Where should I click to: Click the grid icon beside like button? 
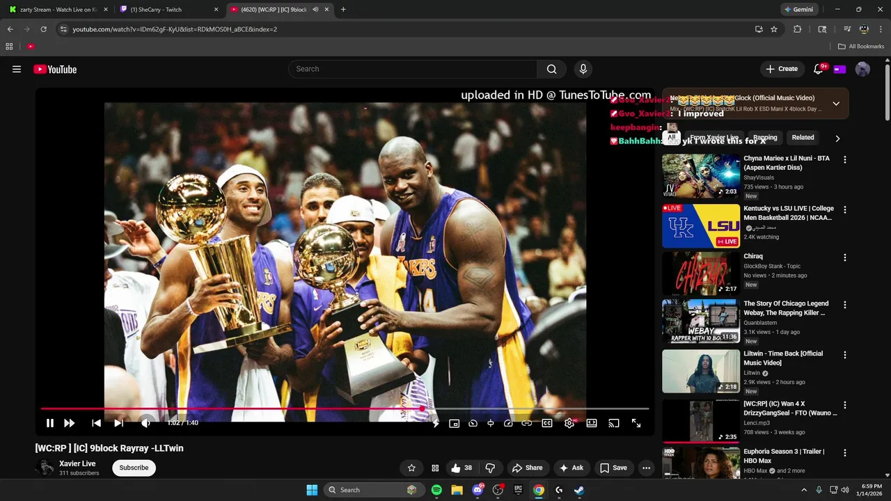[x=435, y=468]
